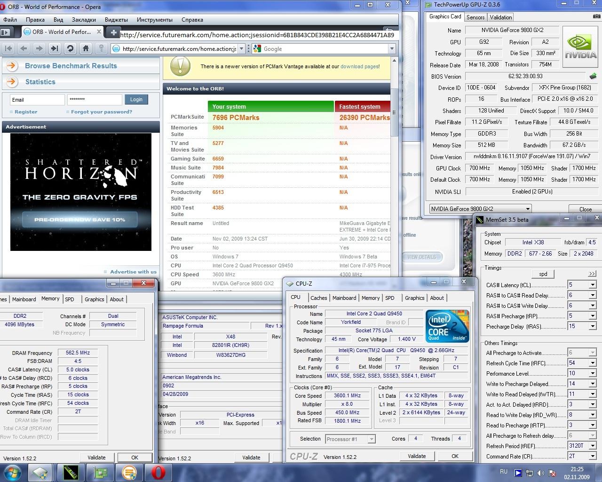Click the GPU-Z BIOS save chip icon
The width and height of the screenshot is (602, 482).
point(593,76)
